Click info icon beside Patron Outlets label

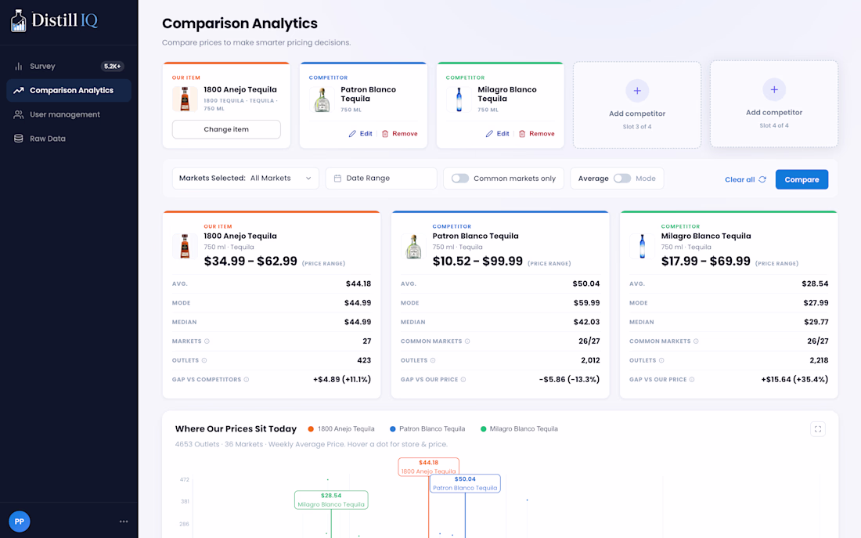tap(433, 360)
